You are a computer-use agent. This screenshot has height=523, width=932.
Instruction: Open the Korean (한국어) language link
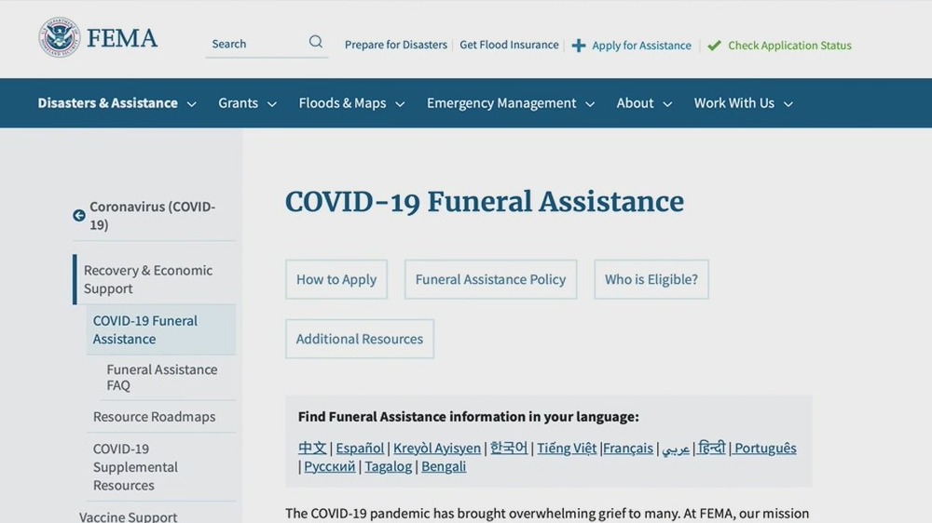509,448
